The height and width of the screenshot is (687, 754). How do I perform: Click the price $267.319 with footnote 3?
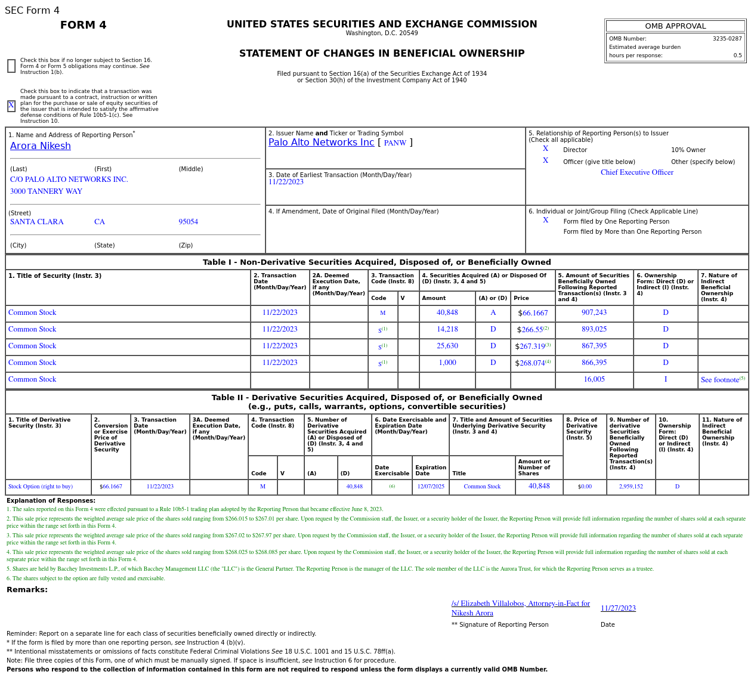(533, 346)
